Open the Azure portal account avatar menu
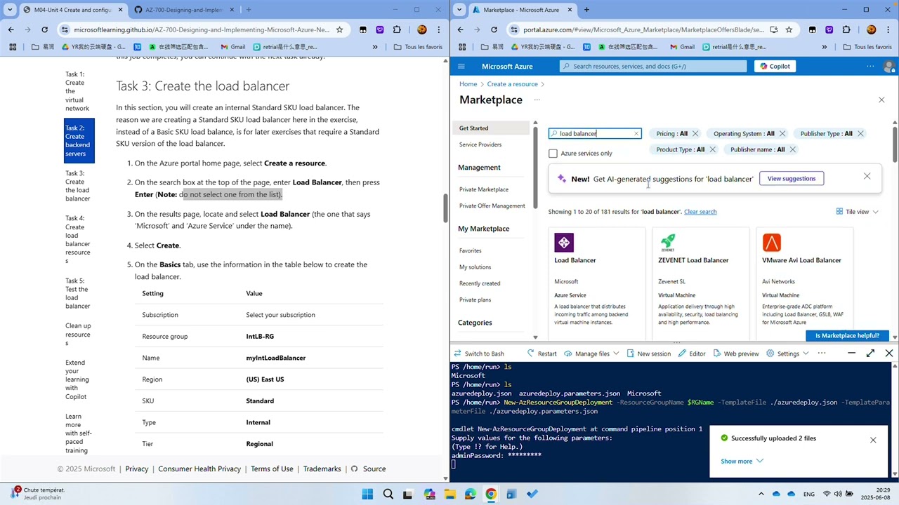The image size is (899, 505). pyautogui.click(x=889, y=66)
